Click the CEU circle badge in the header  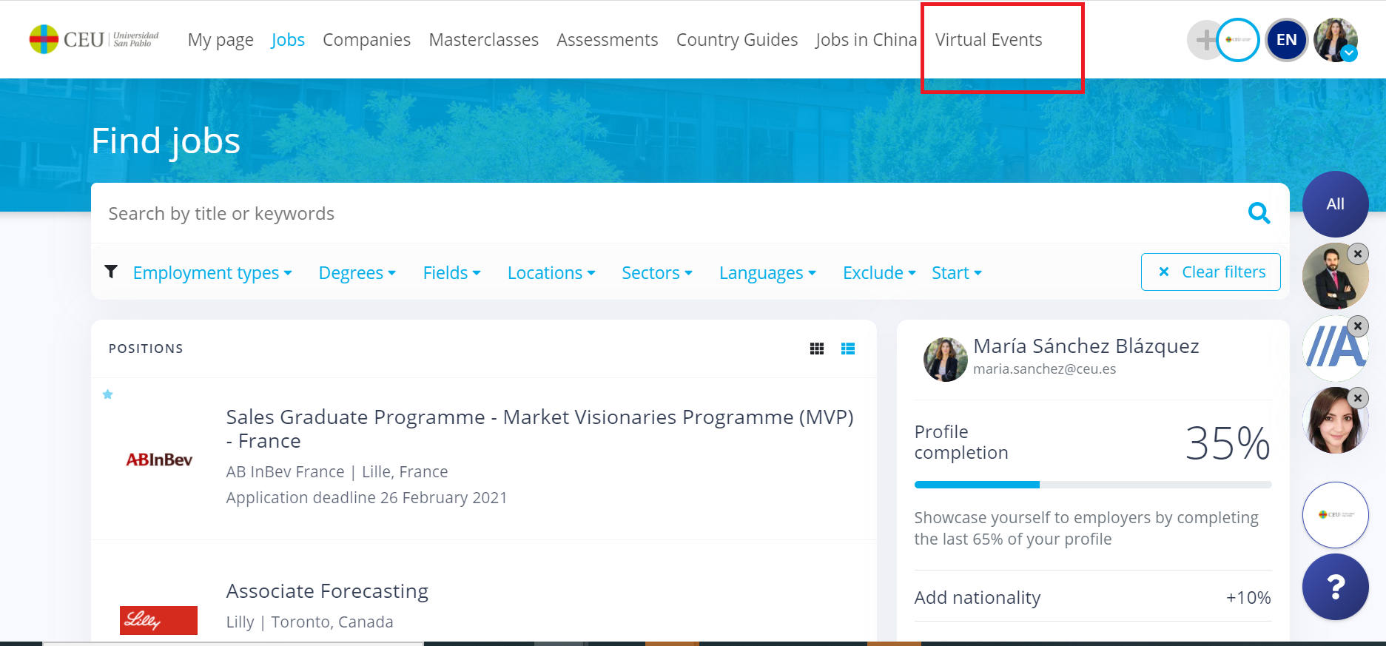click(x=1238, y=40)
